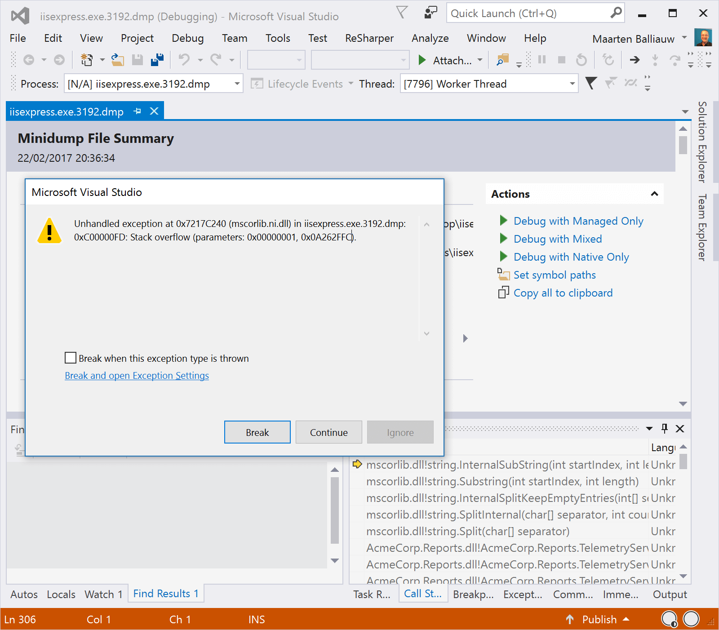Open the account name dropdown arrow
The height and width of the screenshot is (630, 719).
(684, 38)
